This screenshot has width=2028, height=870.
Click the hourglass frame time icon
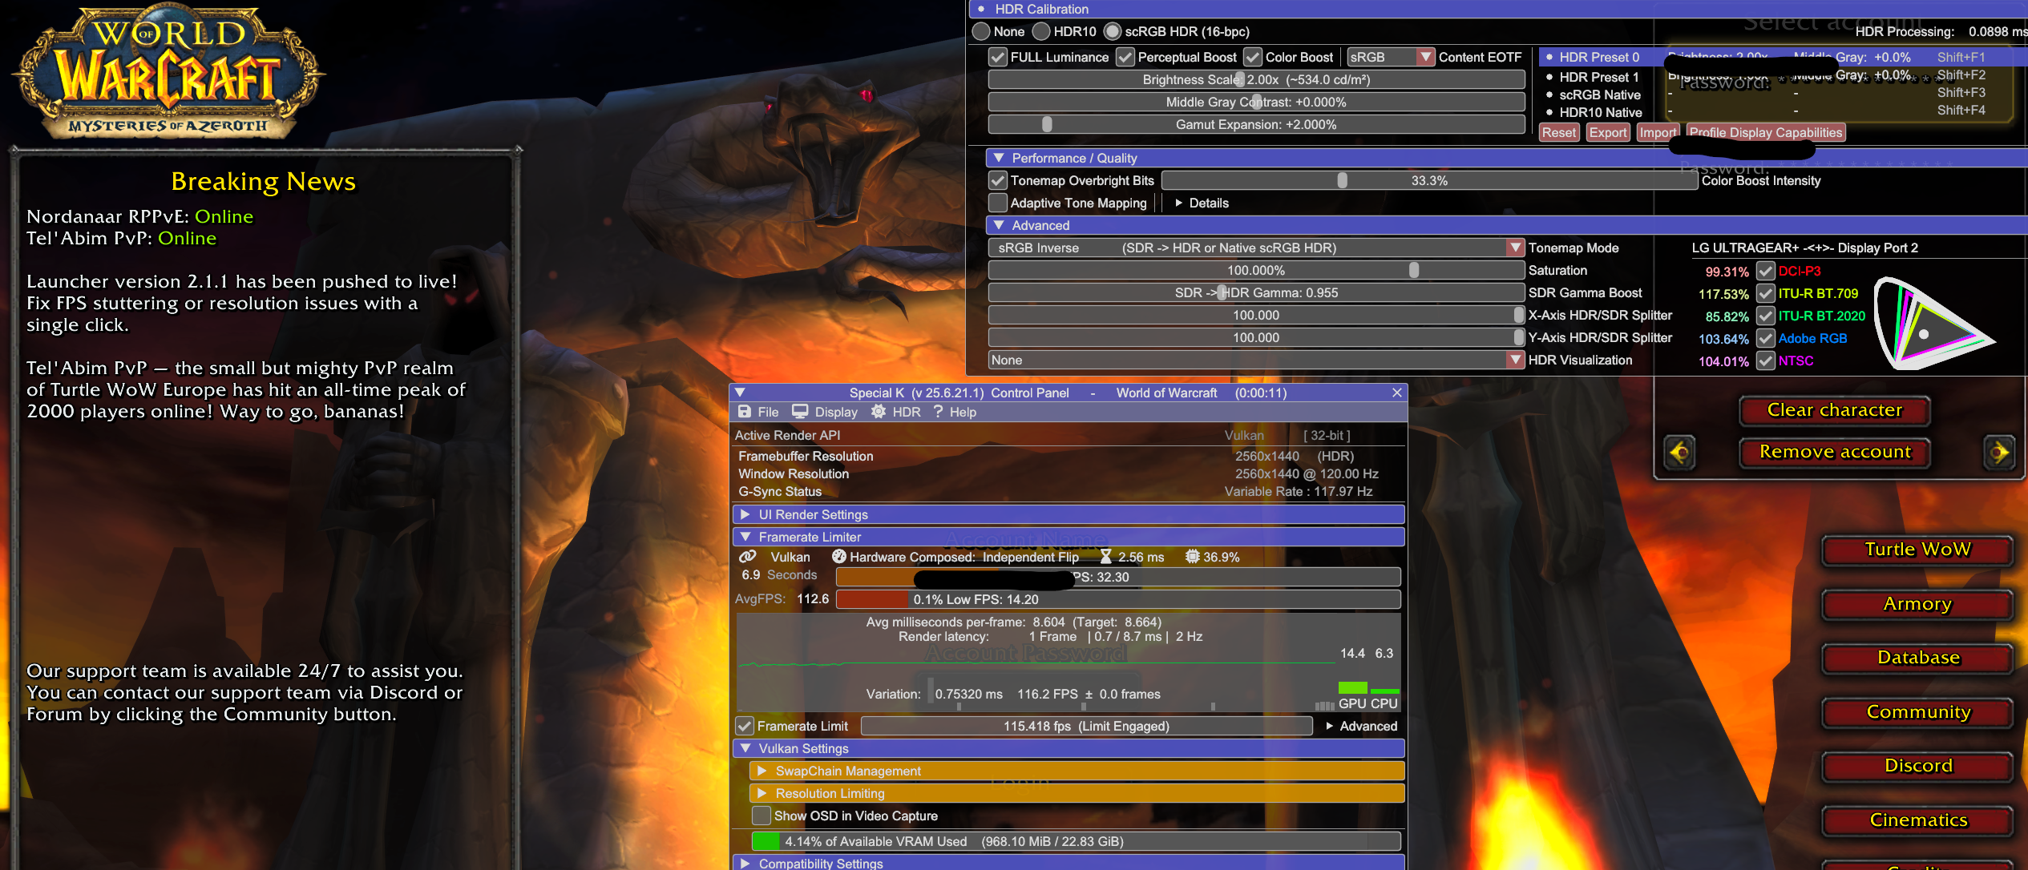coord(1106,557)
